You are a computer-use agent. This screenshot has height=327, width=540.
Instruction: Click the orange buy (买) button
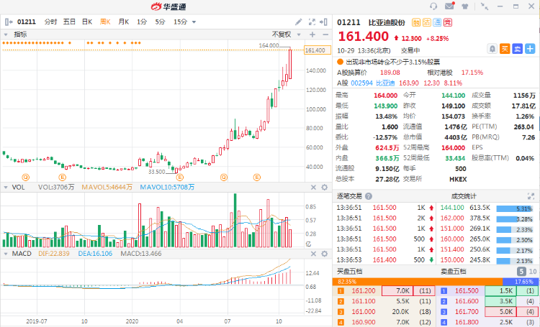(x=505, y=49)
